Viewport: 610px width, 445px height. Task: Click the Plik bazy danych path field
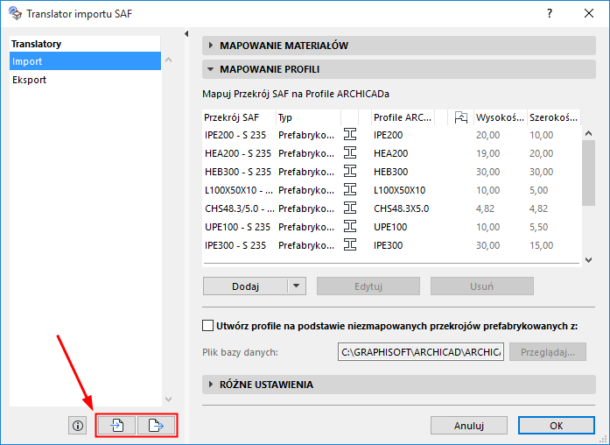point(421,352)
